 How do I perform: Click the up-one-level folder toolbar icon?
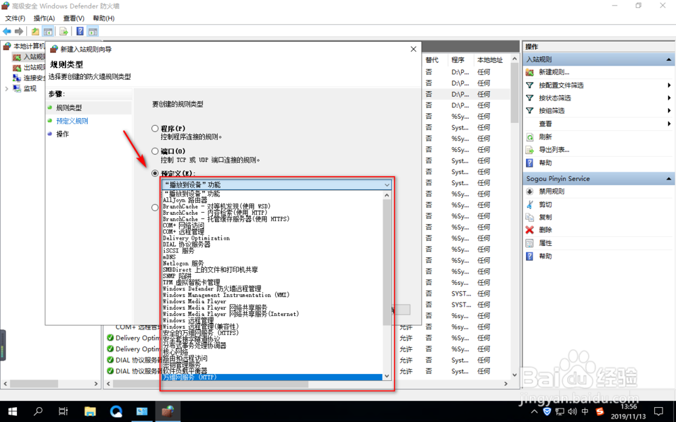coord(35,32)
